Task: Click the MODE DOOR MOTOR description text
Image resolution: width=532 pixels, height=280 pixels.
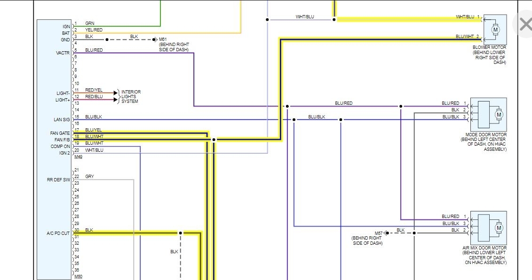Action: point(484,142)
